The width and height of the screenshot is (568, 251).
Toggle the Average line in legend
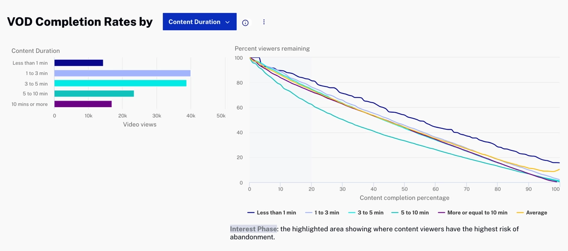[532, 213]
